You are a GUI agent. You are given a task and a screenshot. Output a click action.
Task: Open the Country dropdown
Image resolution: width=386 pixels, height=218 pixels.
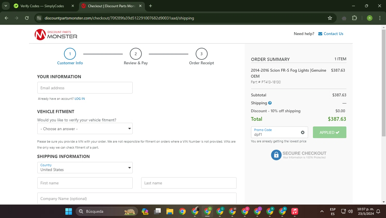click(x=85, y=168)
